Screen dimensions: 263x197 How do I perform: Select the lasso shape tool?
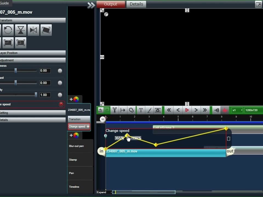coord(131,110)
